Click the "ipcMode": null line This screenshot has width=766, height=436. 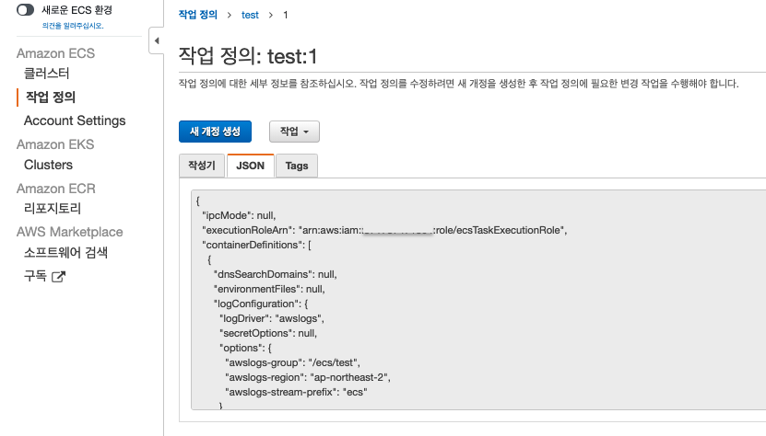(x=239, y=215)
